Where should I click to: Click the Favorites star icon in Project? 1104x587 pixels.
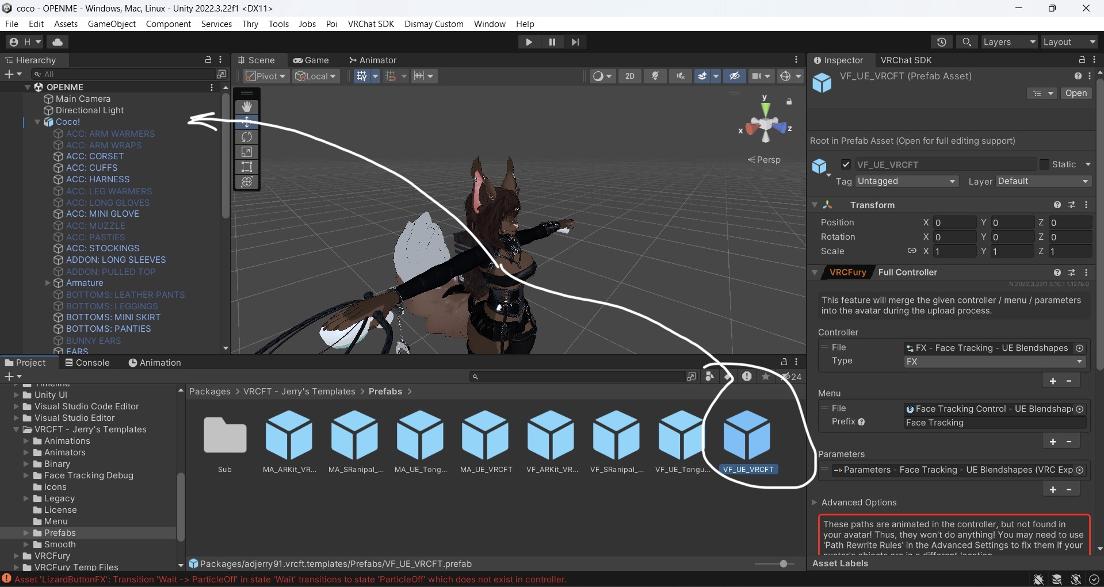coord(766,377)
